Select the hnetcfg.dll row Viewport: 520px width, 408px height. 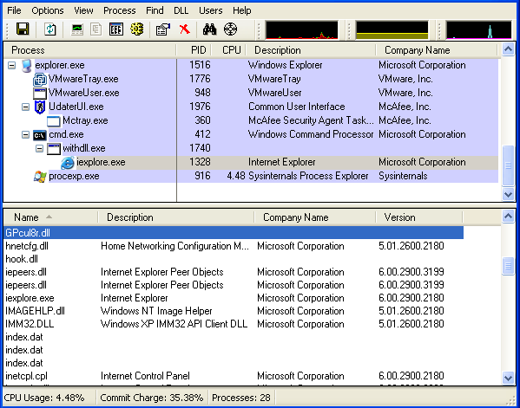[234, 246]
